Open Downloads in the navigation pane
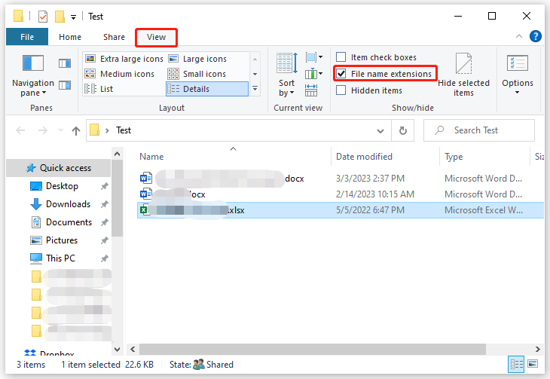Viewport: 550px width, 379px height. 68,204
